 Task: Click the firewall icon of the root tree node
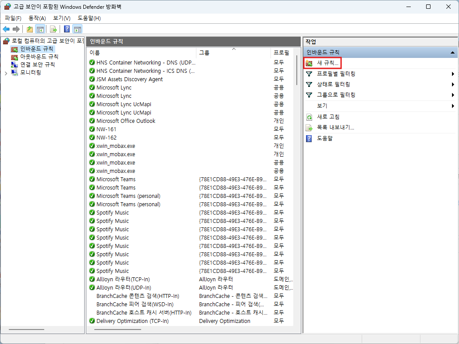pyautogui.click(x=7, y=41)
